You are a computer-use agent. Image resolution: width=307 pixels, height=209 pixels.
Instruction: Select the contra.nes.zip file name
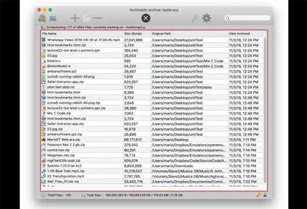point(59,150)
